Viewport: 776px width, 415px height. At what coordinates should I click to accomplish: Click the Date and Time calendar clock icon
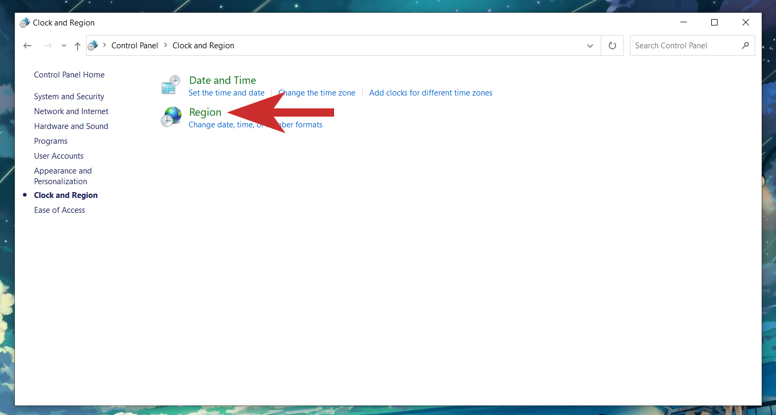pyautogui.click(x=171, y=85)
